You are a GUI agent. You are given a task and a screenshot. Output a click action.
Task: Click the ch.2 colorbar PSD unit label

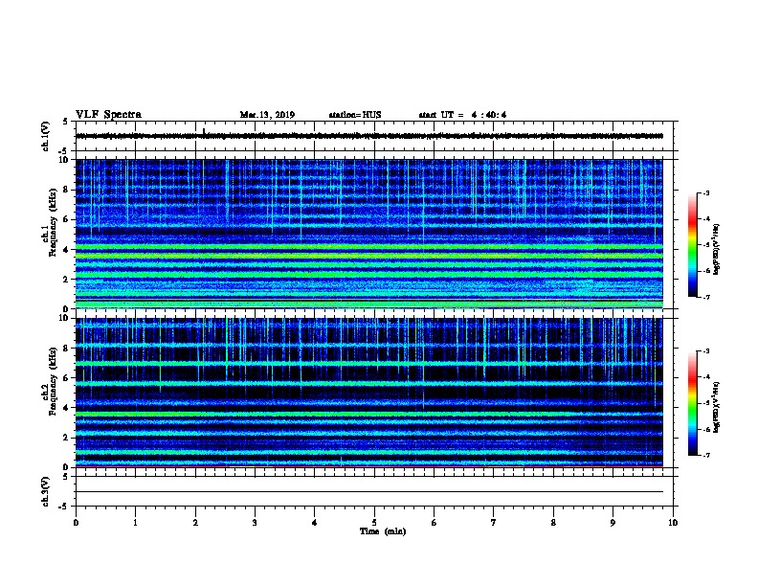click(x=716, y=408)
